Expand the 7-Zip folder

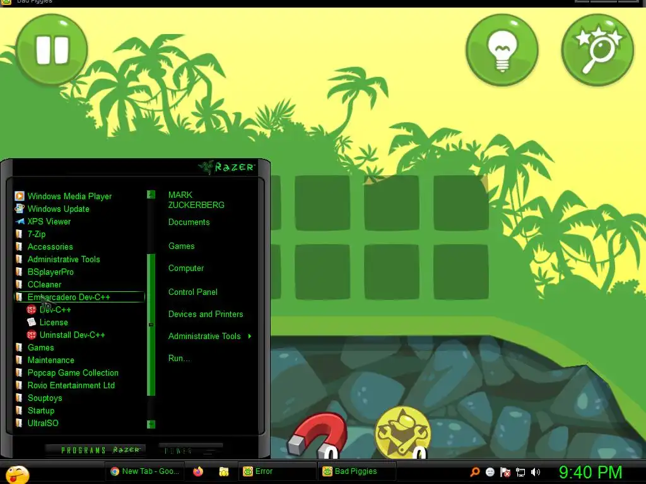tap(36, 234)
